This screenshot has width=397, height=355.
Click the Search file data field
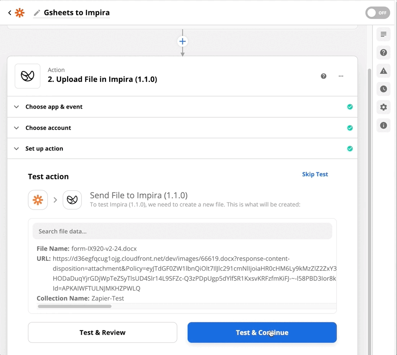182,231
